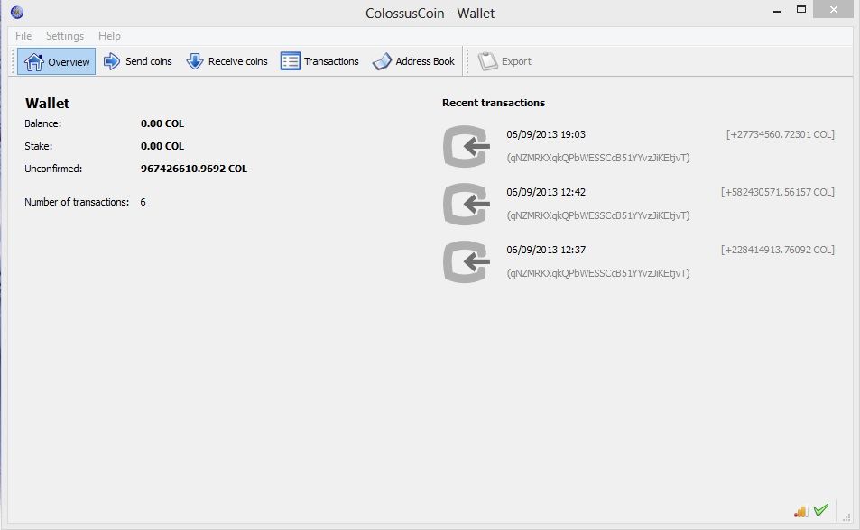Viewport: 860px width, 530px height.
Task: Click amount +582430571.56157 COL
Action: [777, 192]
